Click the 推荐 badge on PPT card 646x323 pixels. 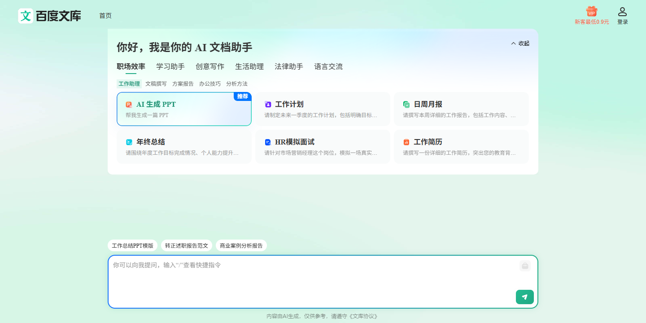click(x=243, y=96)
